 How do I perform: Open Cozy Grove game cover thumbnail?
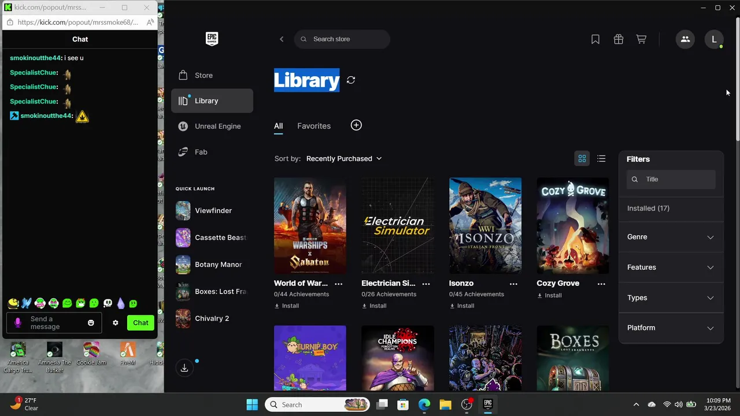click(572, 225)
